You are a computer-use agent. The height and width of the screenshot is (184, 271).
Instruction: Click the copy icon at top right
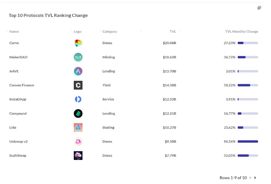coord(259,8)
